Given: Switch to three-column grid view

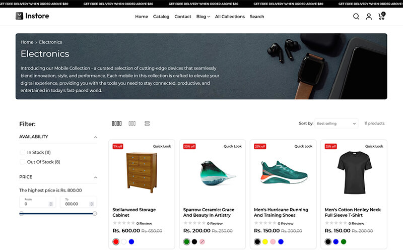Looking at the screenshot, I should [x=132, y=123].
